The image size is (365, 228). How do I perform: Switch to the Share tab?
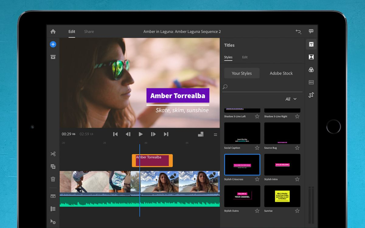(x=89, y=32)
